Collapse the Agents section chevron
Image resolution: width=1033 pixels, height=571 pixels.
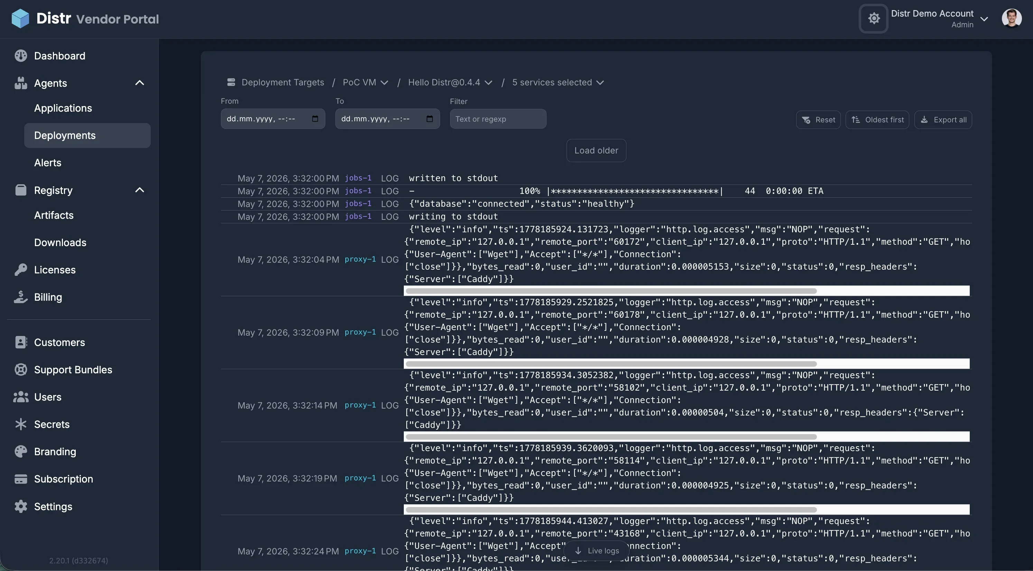(140, 83)
